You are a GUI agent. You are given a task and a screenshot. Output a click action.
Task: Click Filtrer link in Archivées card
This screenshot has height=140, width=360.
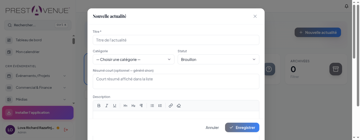[295, 77]
